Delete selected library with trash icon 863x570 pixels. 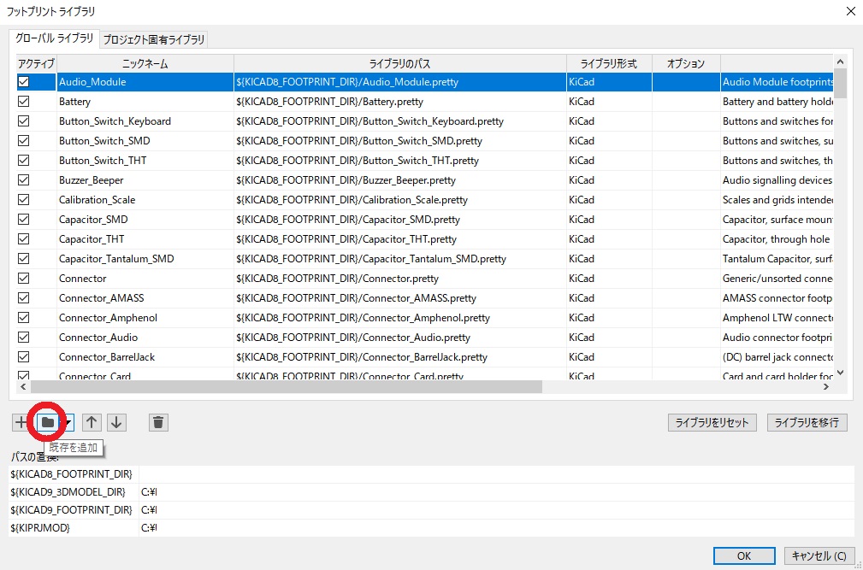tap(158, 422)
